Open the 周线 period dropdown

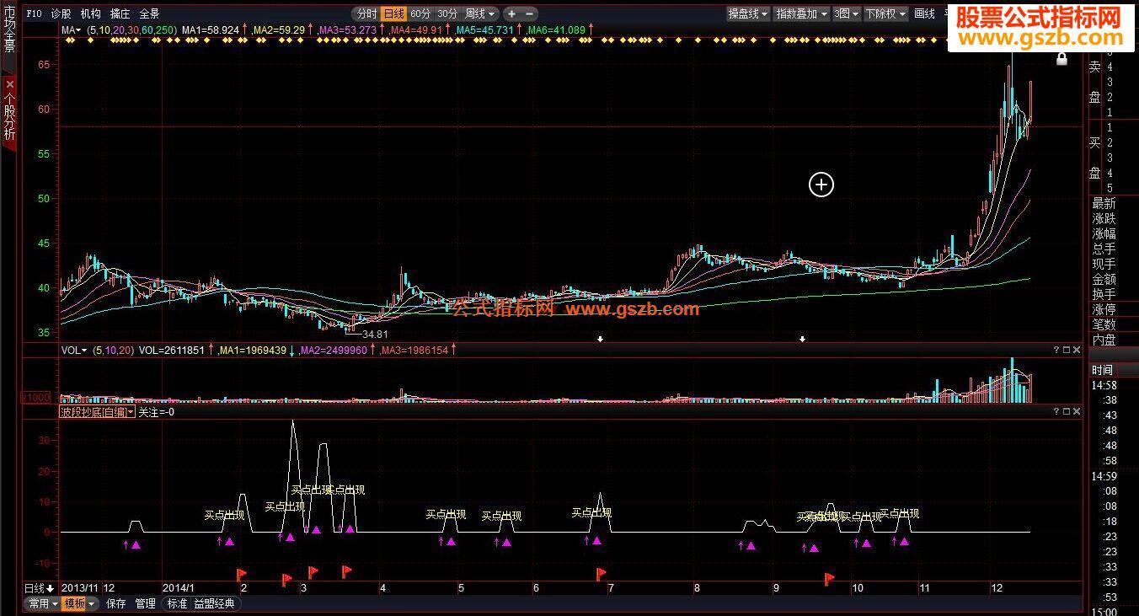point(480,13)
